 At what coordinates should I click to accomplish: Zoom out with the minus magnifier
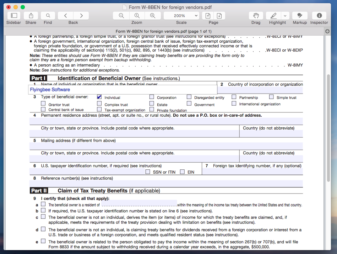(x=121, y=16)
